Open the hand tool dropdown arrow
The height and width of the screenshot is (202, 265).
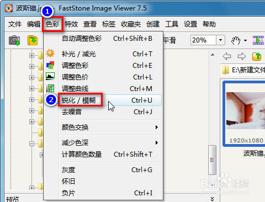(245, 40)
